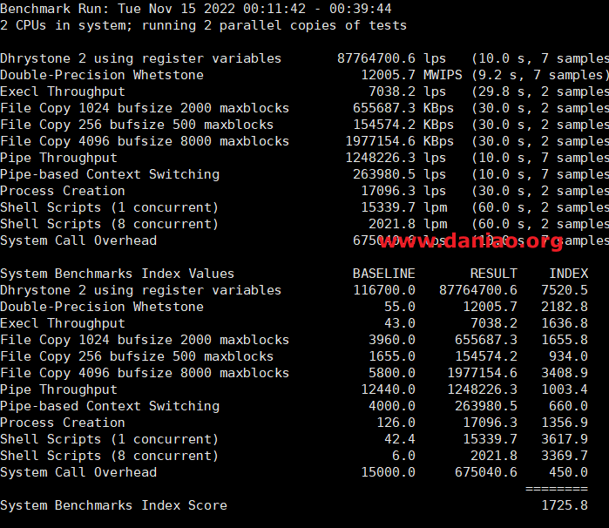The height and width of the screenshot is (528, 609).
Task: Select Dhrystone index 7520.5
Action: (x=565, y=290)
